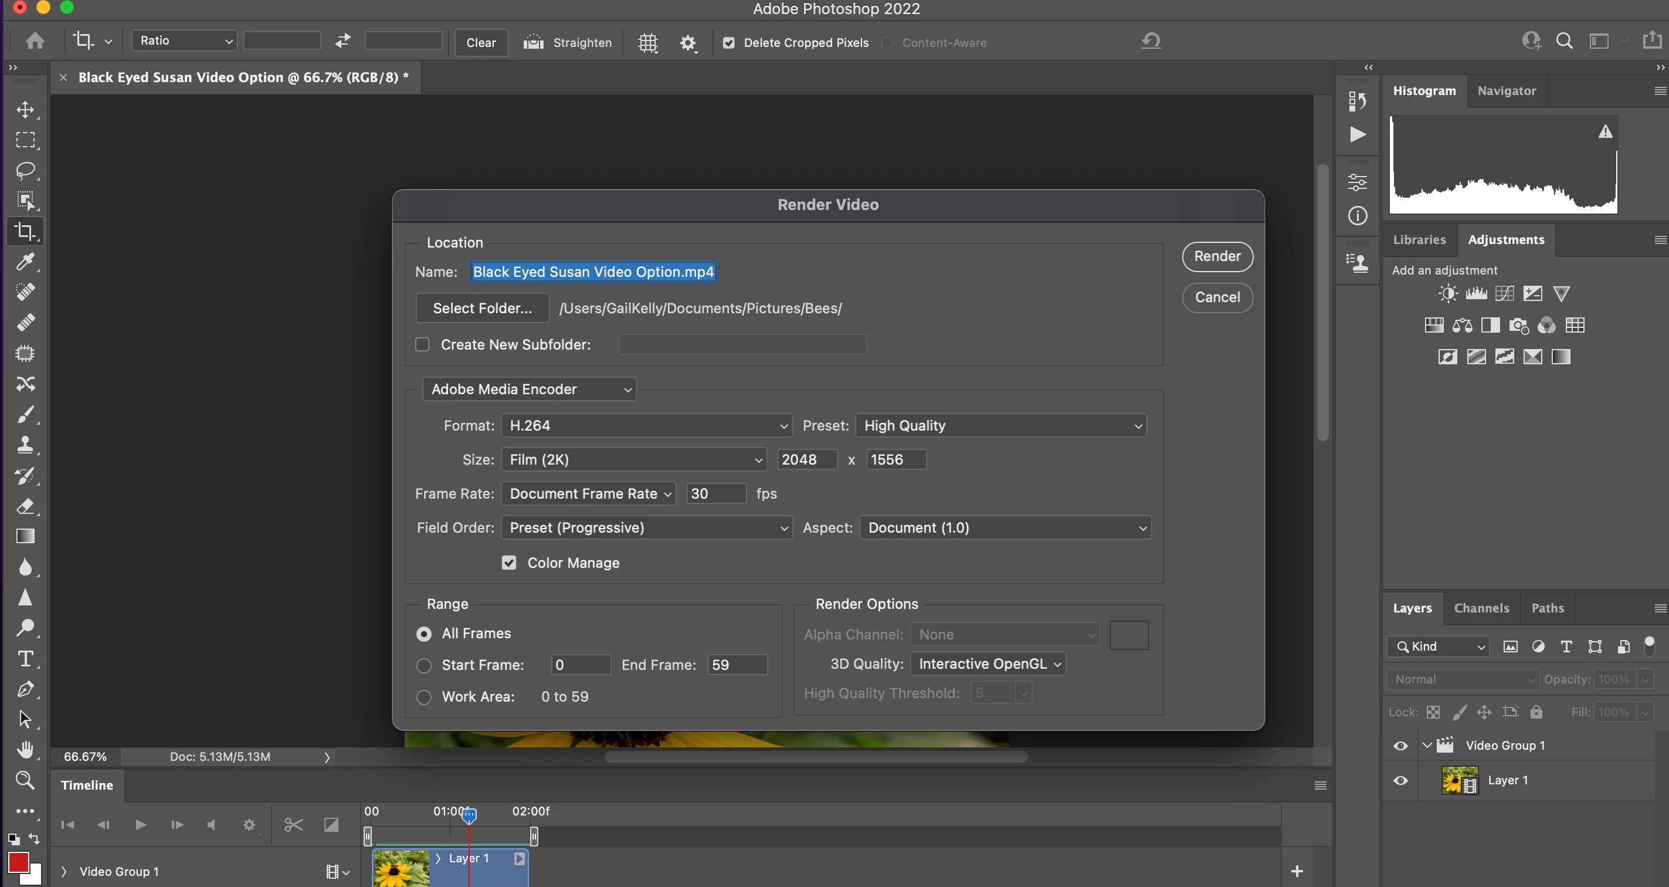Switch to the Channels tab
Image resolution: width=1669 pixels, height=887 pixels.
[1481, 608]
